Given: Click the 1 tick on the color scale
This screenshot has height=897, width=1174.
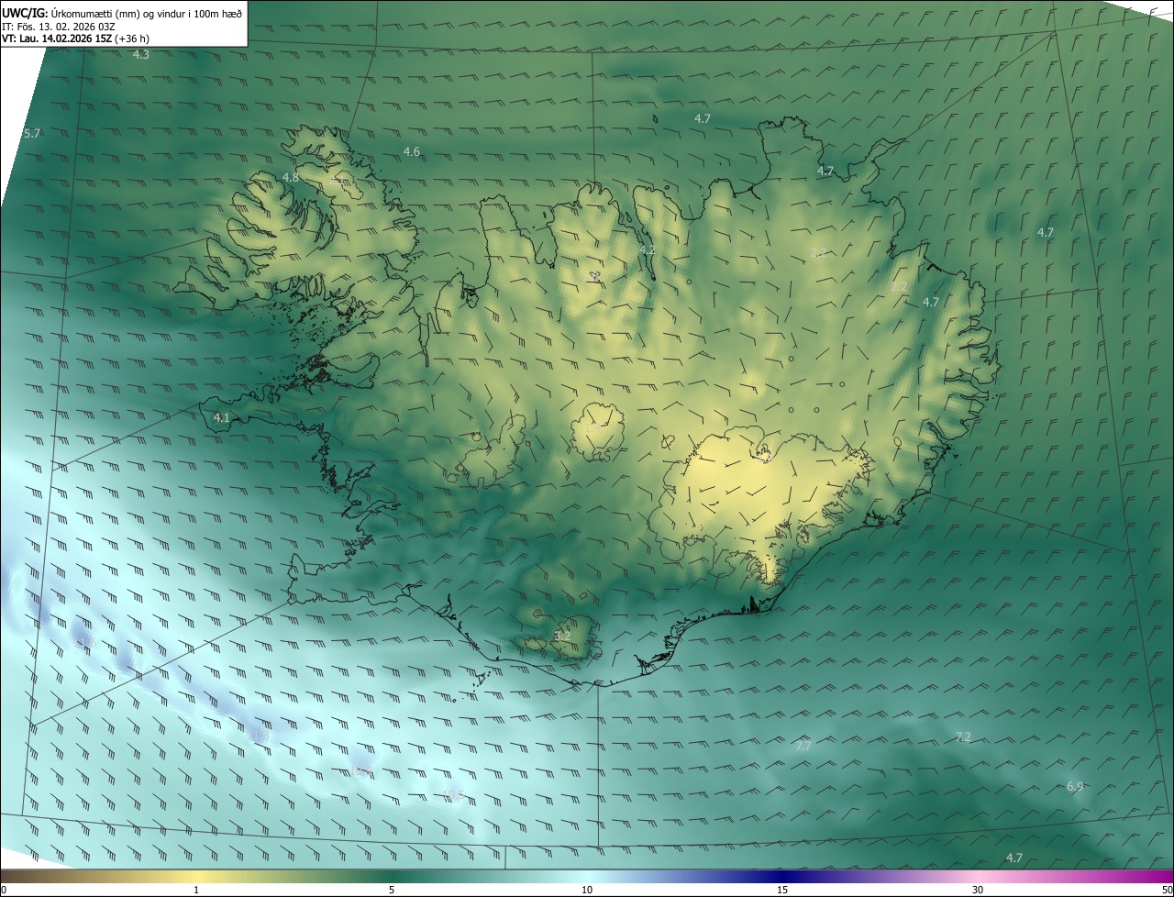Looking at the screenshot, I should (196, 890).
